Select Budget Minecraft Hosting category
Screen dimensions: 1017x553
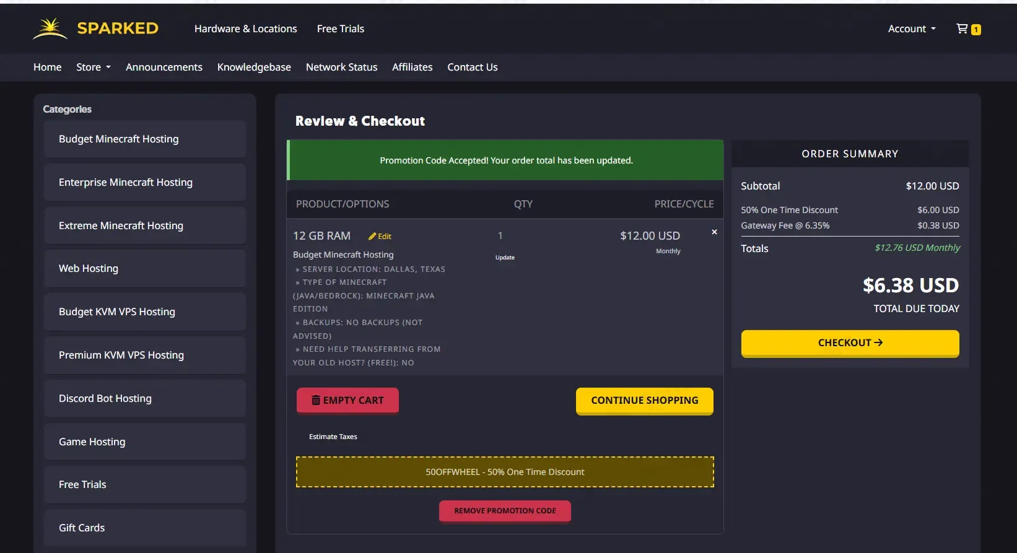pos(145,139)
